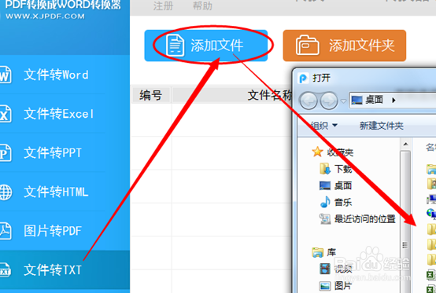Select 音乐 in the navigation tree
Viewport: 436px width, 293px height.
tap(343, 202)
